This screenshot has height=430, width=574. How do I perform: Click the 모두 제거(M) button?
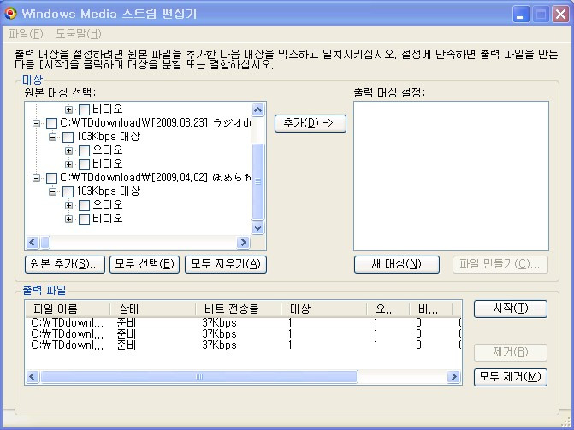click(x=511, y=377)
